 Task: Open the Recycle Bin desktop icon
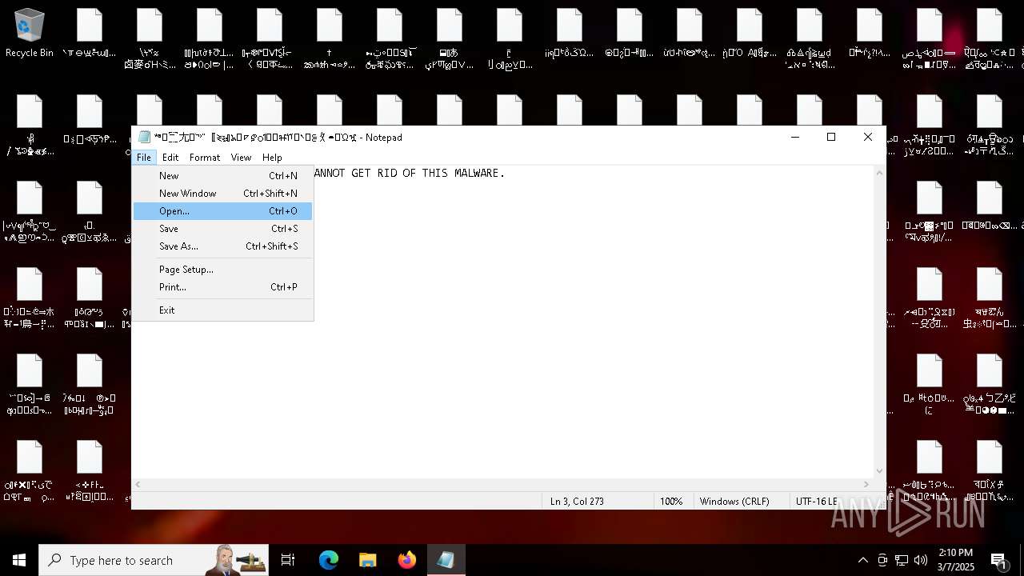tap(30, 34)
